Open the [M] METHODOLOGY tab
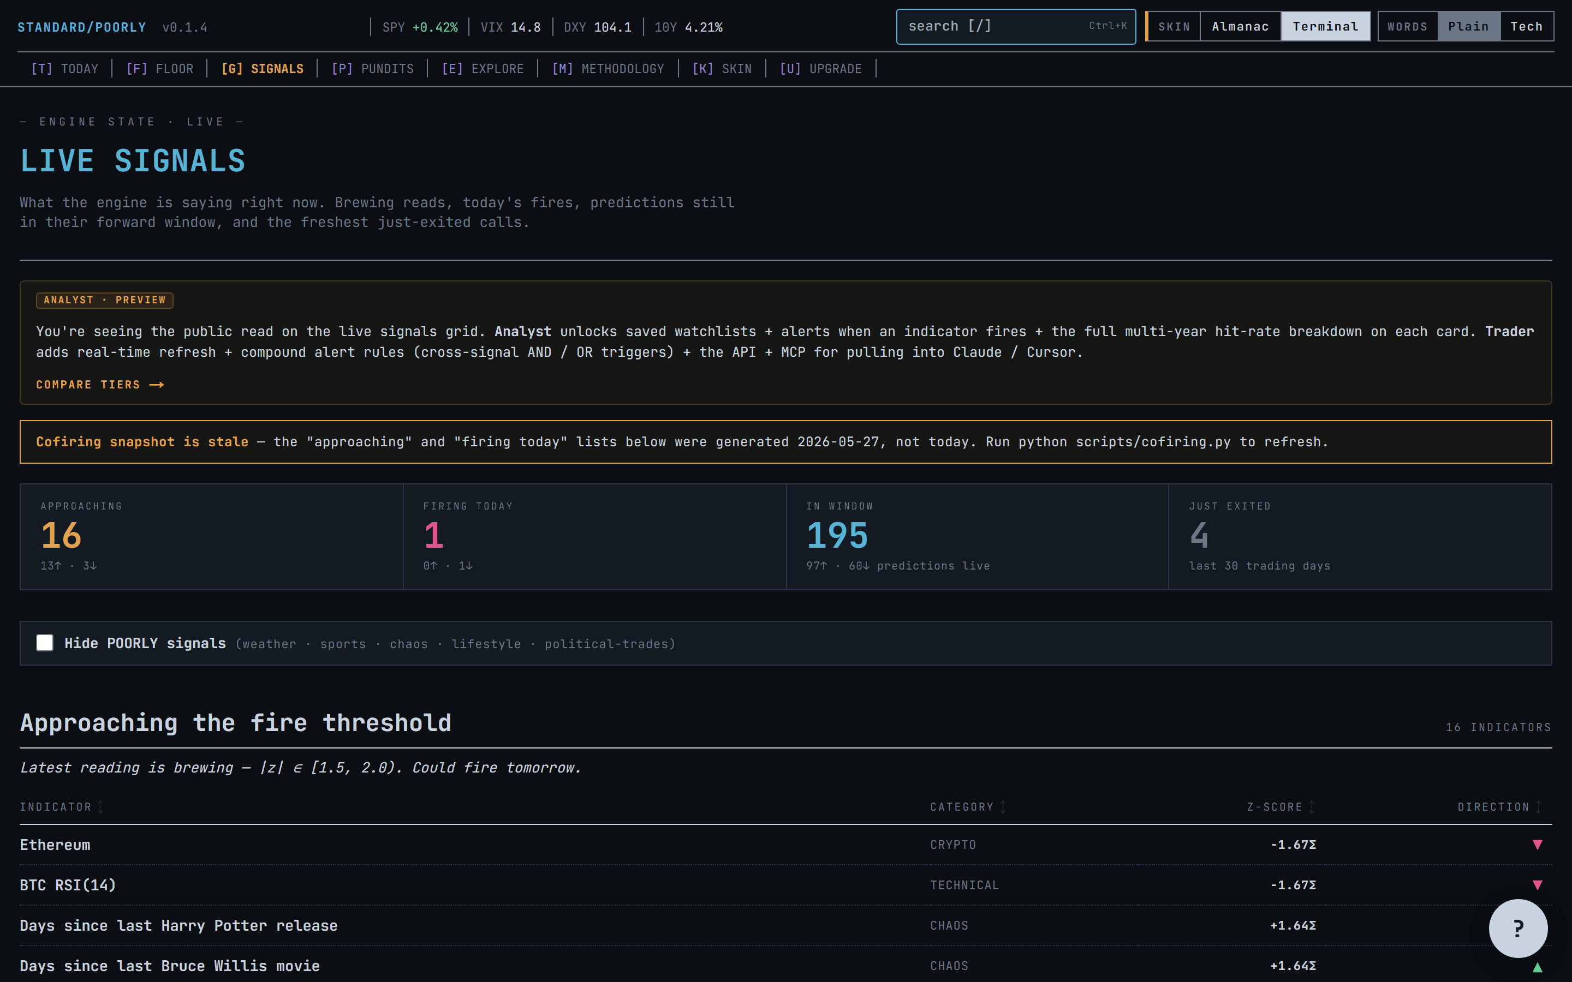The height and width of the screenshot is (982, 1572). click(x=608, y=69)
